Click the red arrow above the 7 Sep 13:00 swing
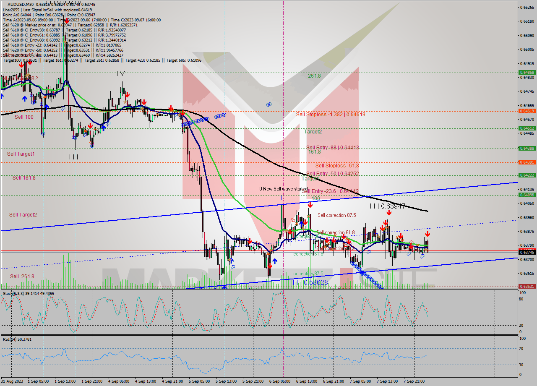This screenshot has width=537, height=386. click(x=388, y=212)
